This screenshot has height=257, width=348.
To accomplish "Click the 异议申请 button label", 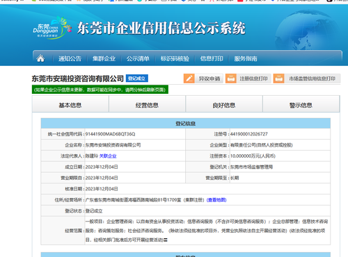I will tap(209, 78).
